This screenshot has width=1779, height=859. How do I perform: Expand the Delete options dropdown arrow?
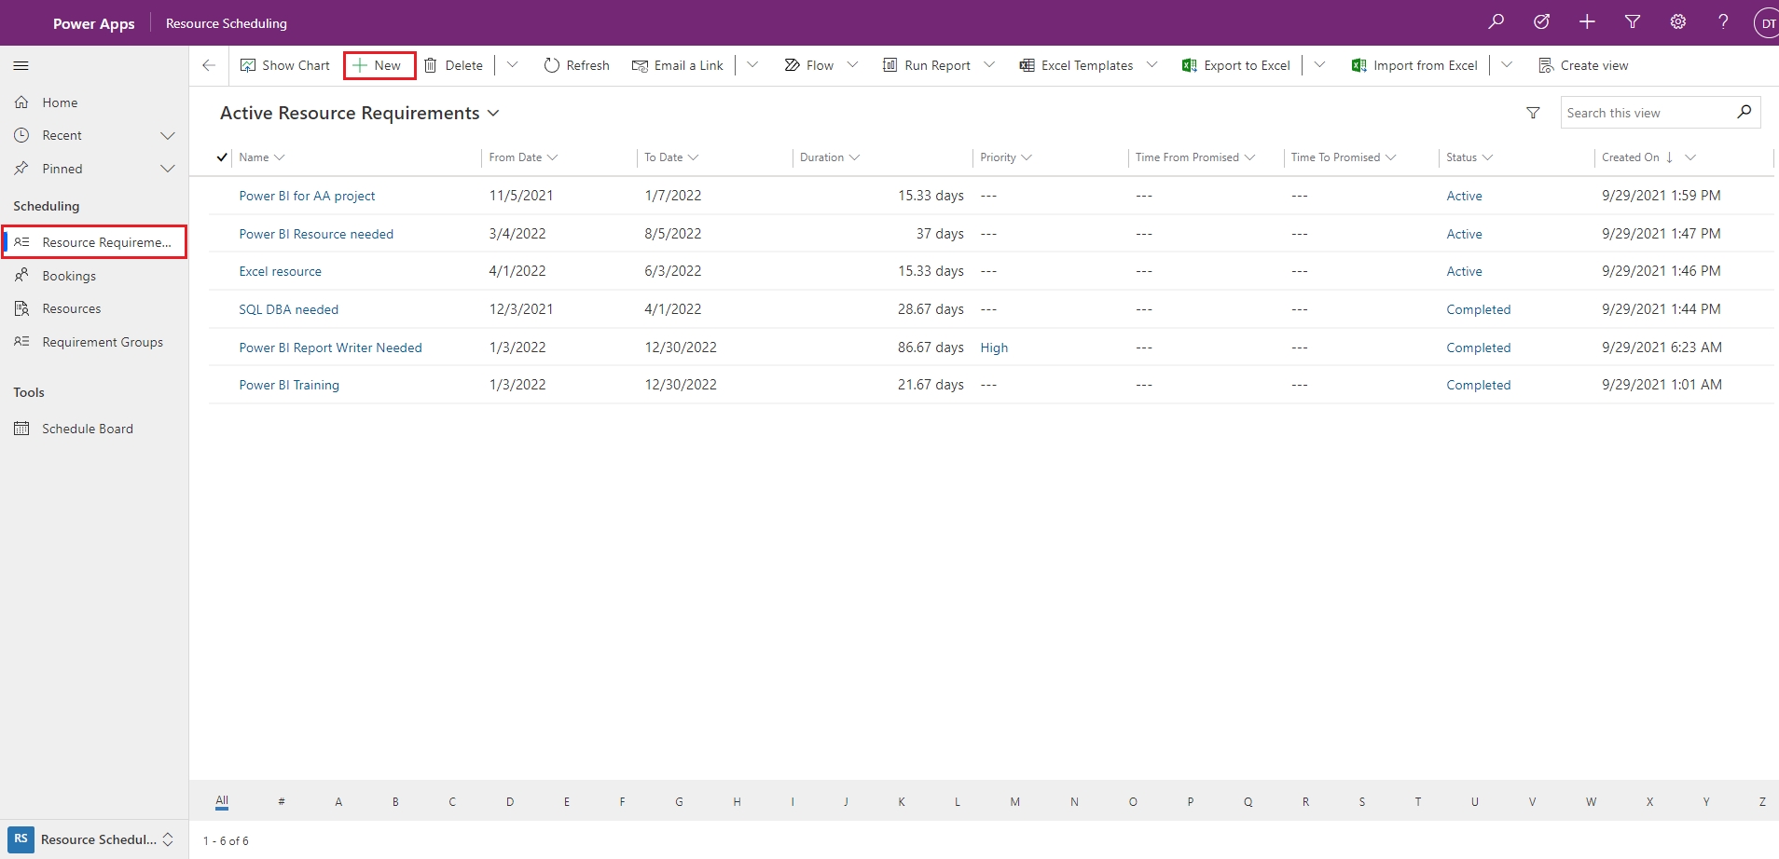tap(512, 65)
